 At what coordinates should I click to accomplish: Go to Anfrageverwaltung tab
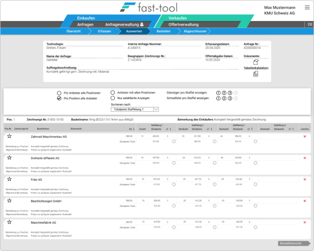point(122,25)
